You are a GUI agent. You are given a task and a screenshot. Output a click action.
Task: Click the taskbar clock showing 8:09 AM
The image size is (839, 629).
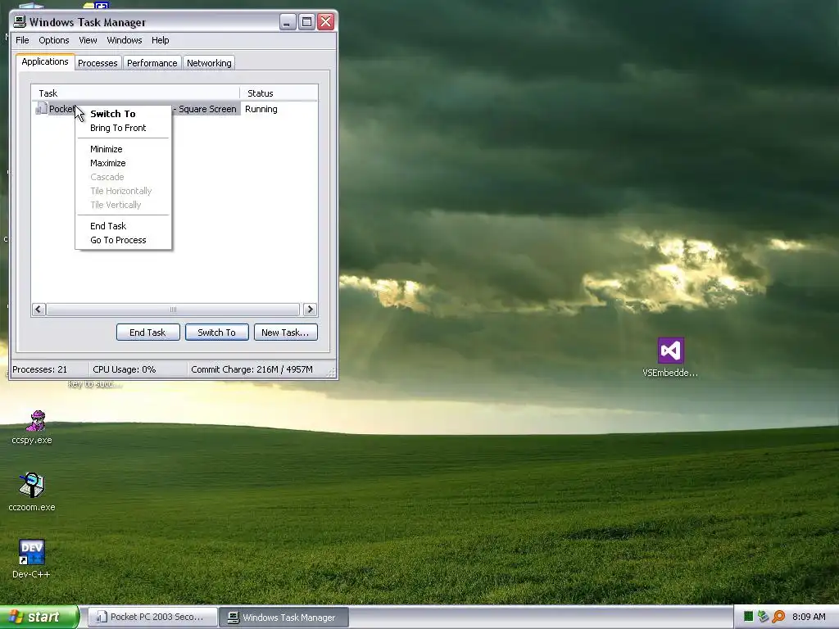click(x=809, y=617)
